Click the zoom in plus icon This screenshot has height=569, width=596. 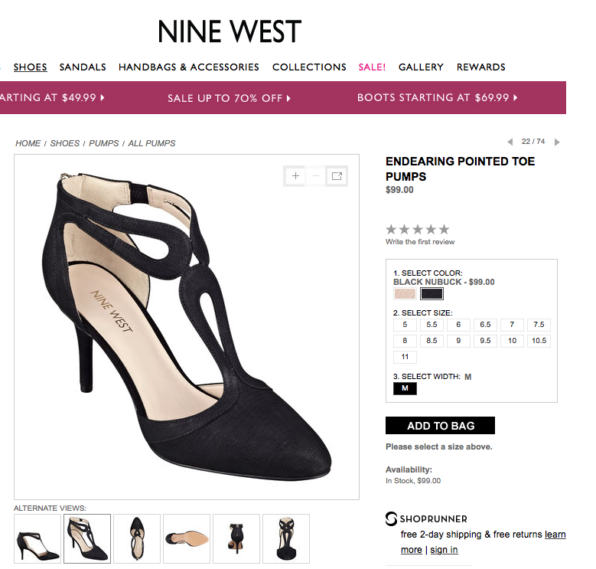[x=295, y=176]
